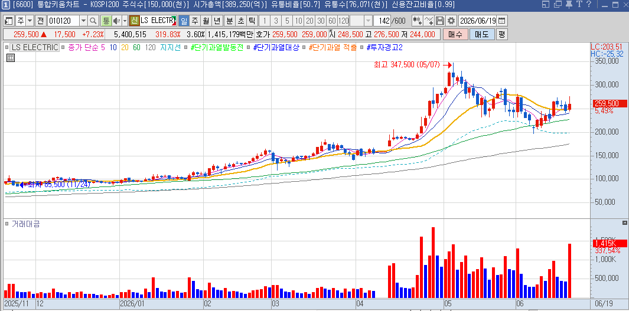Select the 년 yearly period
The height and width of the screenshot is (311, 629).
tap(217, 21)
